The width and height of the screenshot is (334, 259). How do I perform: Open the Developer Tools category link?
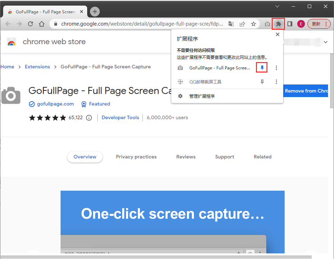pyautogui.click(x=120, y=117)
